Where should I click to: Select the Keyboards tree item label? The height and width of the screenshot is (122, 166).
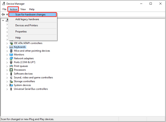[x=20, y=47]
